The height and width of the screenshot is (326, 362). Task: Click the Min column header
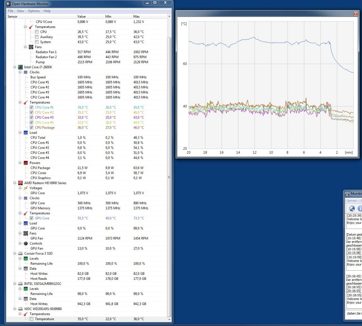[118, 17]
